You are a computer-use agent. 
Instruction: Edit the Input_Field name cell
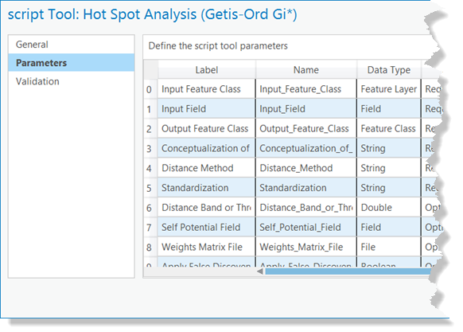[306, 109]
